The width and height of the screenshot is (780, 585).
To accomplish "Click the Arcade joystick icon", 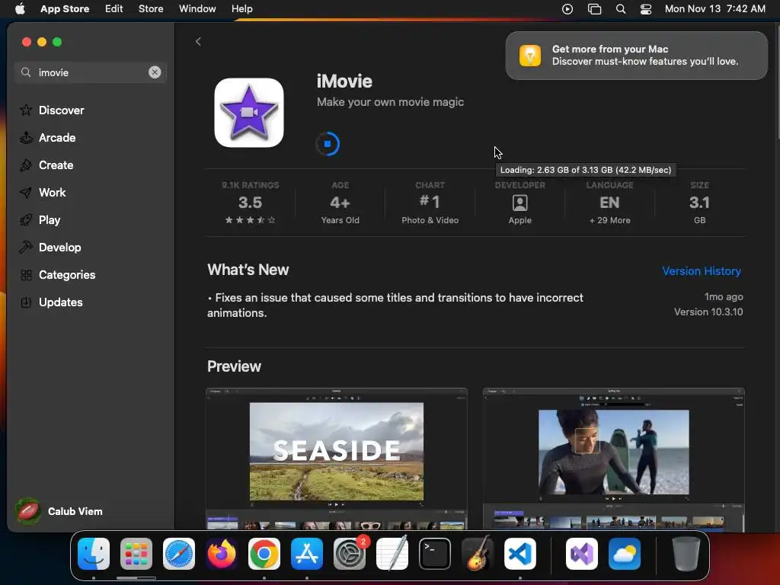I will (26, 137).
